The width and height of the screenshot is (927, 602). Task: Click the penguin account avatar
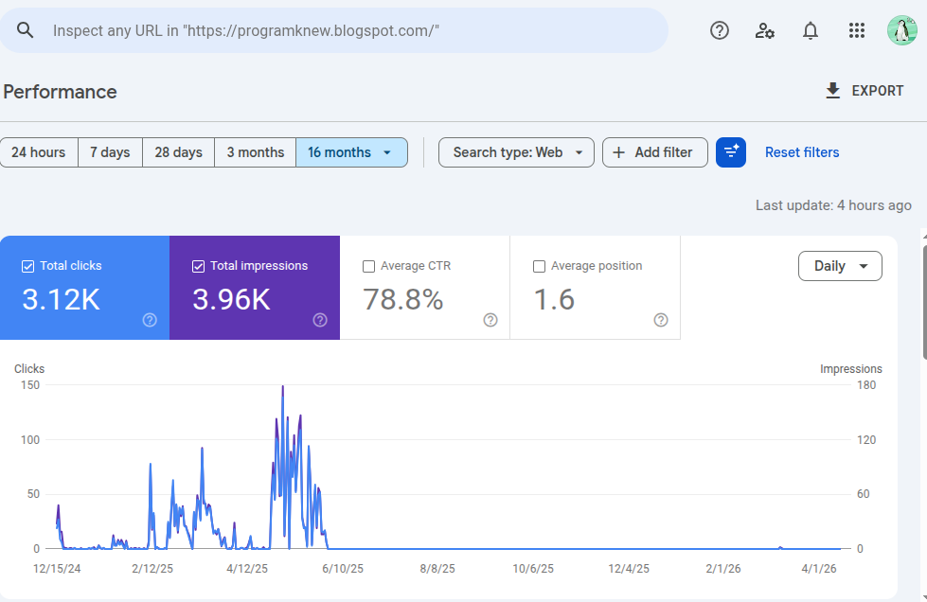click(x=901, y=30)
